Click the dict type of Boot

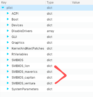tap(50, 19)
